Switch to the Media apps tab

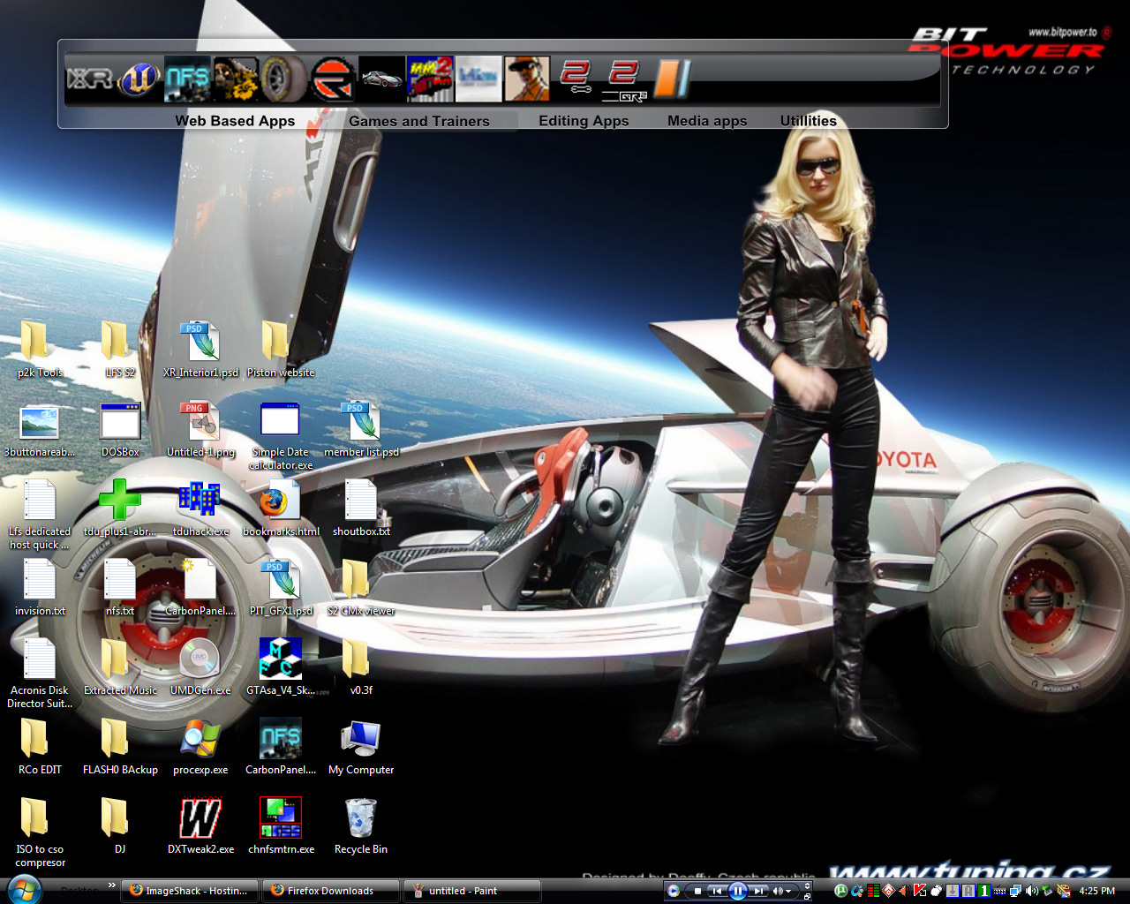click(x=707, y=121)
